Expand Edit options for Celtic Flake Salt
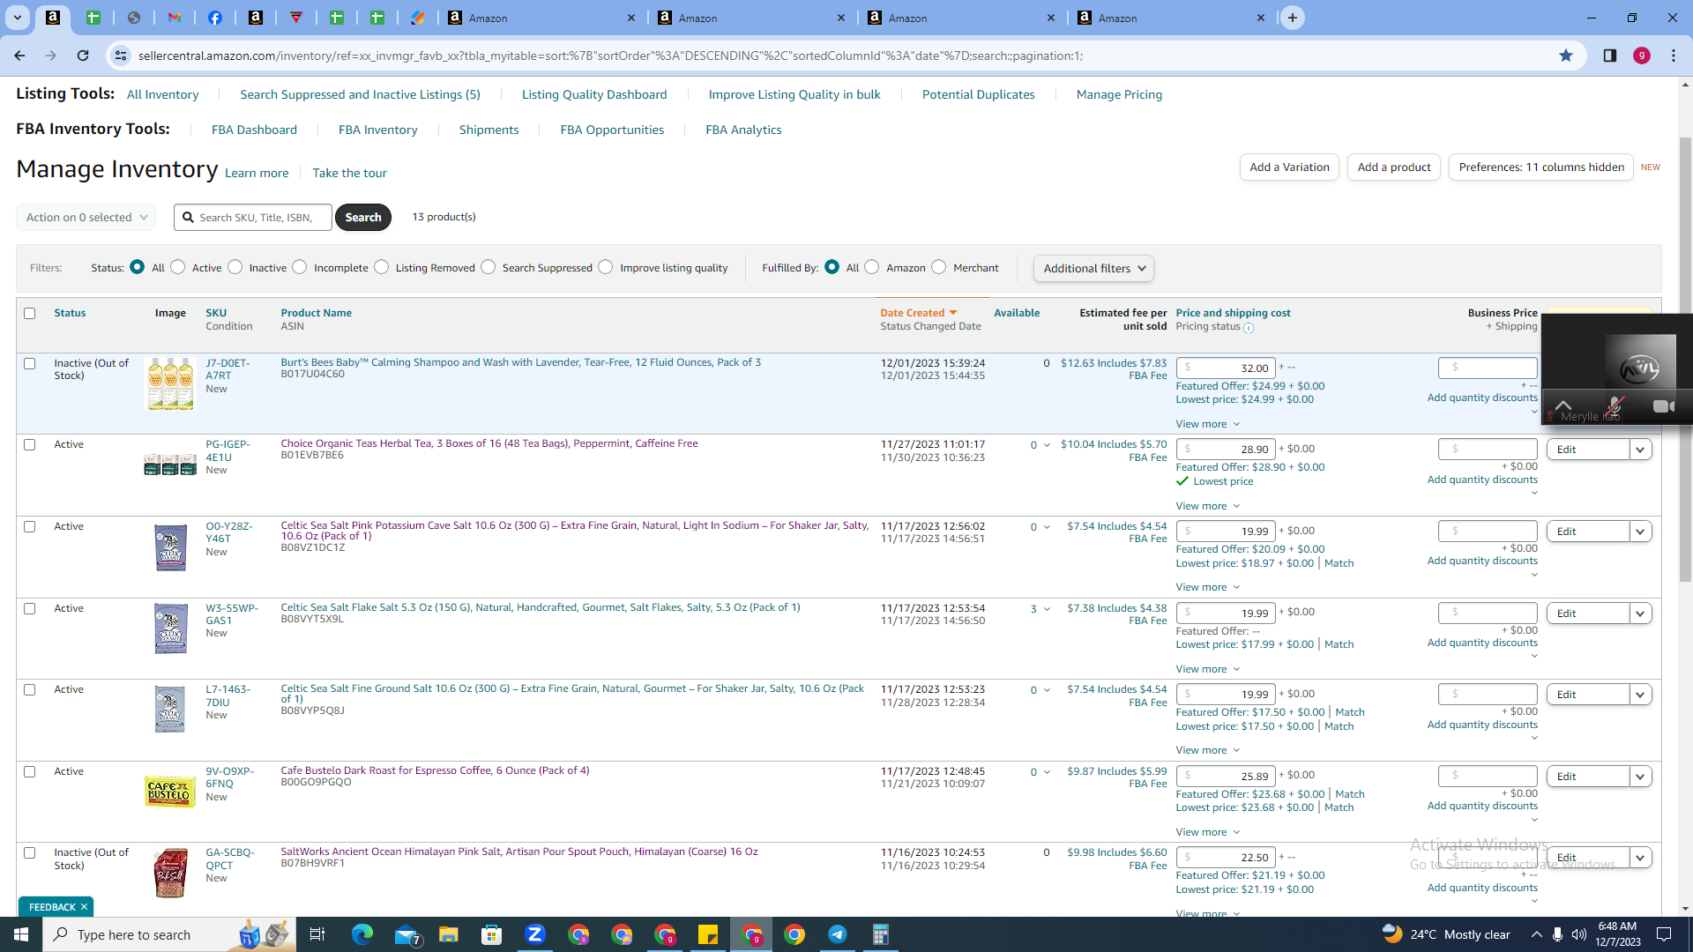Image resolution: width=1693 pixels, height=952 pixels. point(1640,614)
